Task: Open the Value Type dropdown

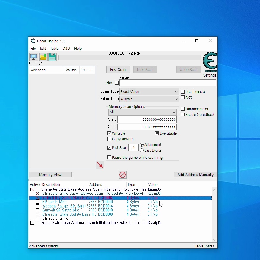Action: [x=149, y=99]
